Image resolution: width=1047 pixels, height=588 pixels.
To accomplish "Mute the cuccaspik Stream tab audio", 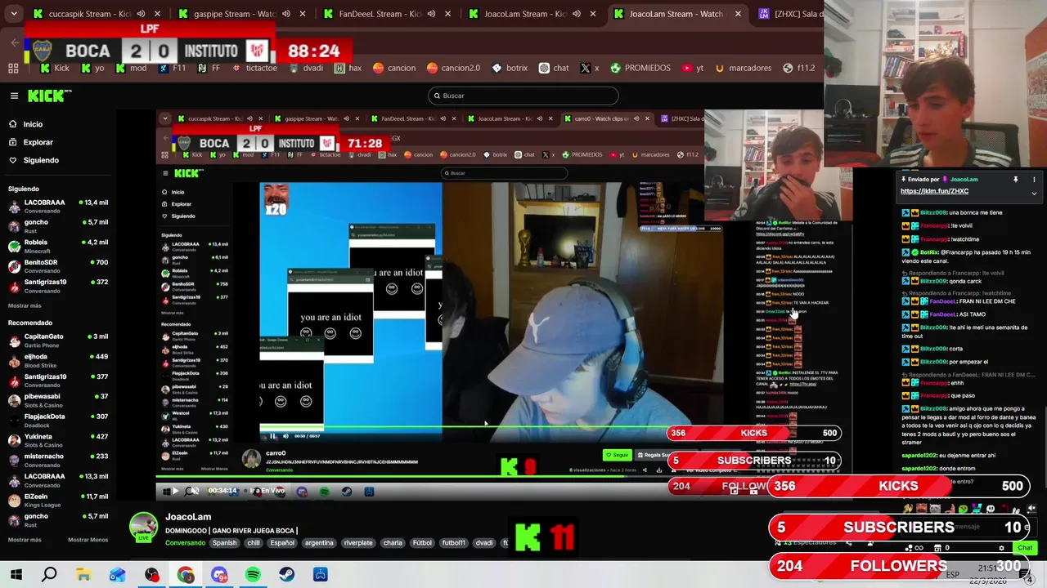I will pos(141,14).
